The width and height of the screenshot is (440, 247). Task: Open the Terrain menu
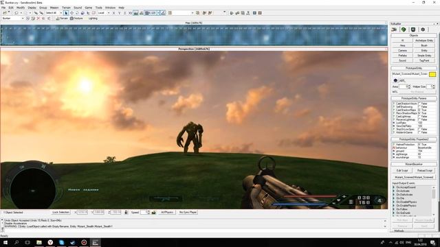[66, 8]
